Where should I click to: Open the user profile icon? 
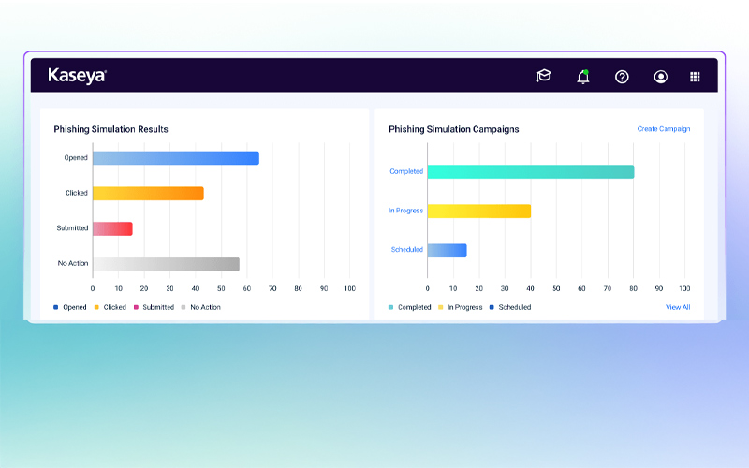661,77
